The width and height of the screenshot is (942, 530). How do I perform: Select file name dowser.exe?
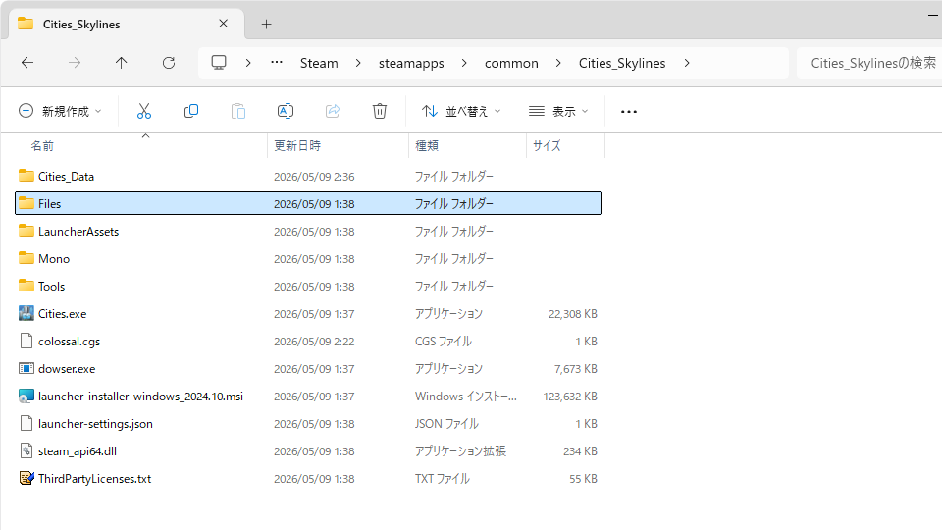[67, 369]
